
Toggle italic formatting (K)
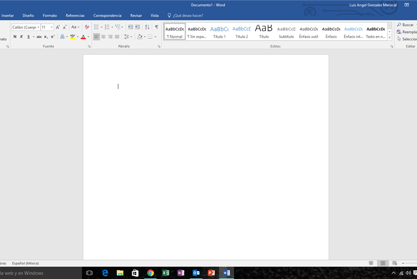tap(21, 37)
